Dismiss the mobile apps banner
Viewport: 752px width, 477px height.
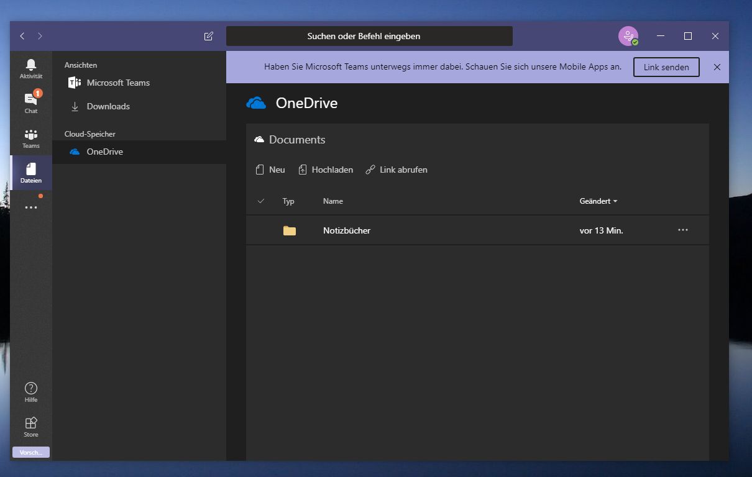pyautogui.click(x=717, y=67)
